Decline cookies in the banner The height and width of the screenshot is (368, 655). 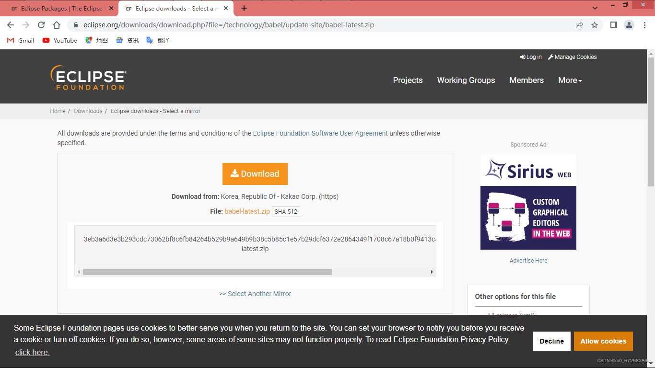[551, 341]
